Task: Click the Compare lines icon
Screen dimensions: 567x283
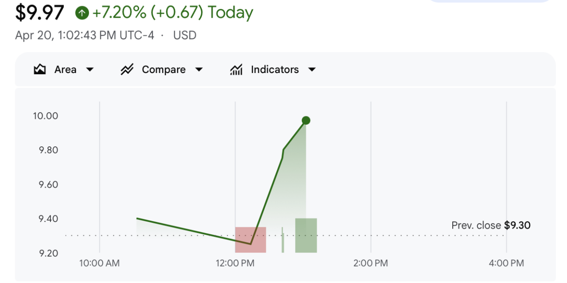Action: coord(127,69)
